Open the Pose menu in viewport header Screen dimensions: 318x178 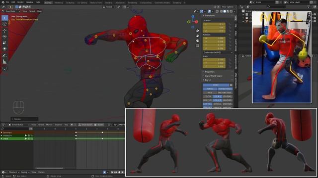[x=39, y=11]
